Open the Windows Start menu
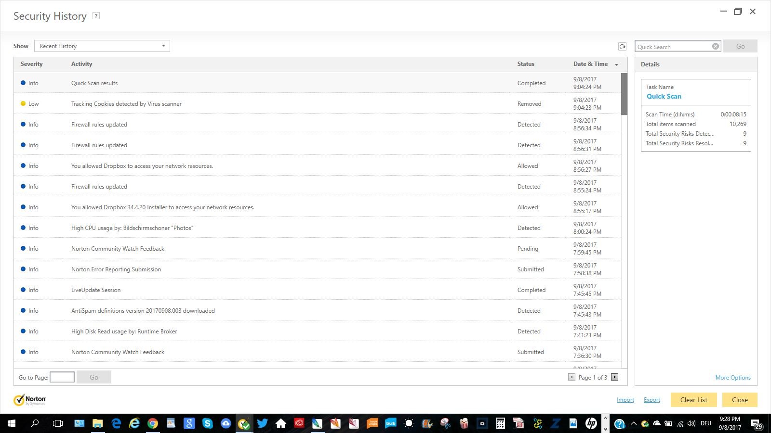771x433 pixels. click(x=12, y=423)
